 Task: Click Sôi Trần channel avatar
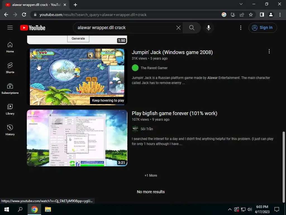pyautogui.click(x=135, y=129)
